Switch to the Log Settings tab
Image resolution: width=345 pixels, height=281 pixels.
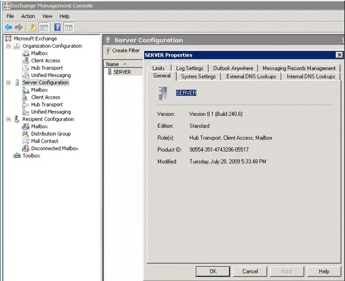pyautogui.click(x=190, y=69)
